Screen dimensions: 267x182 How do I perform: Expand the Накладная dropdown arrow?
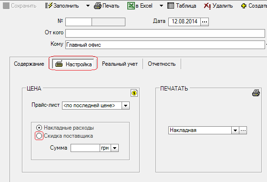[x=236, y=131]
